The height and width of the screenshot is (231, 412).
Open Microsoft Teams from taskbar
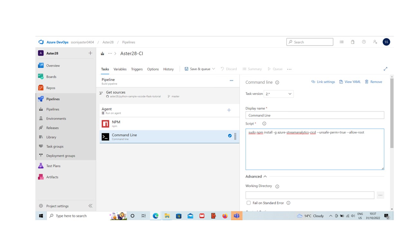pos(237,216)
